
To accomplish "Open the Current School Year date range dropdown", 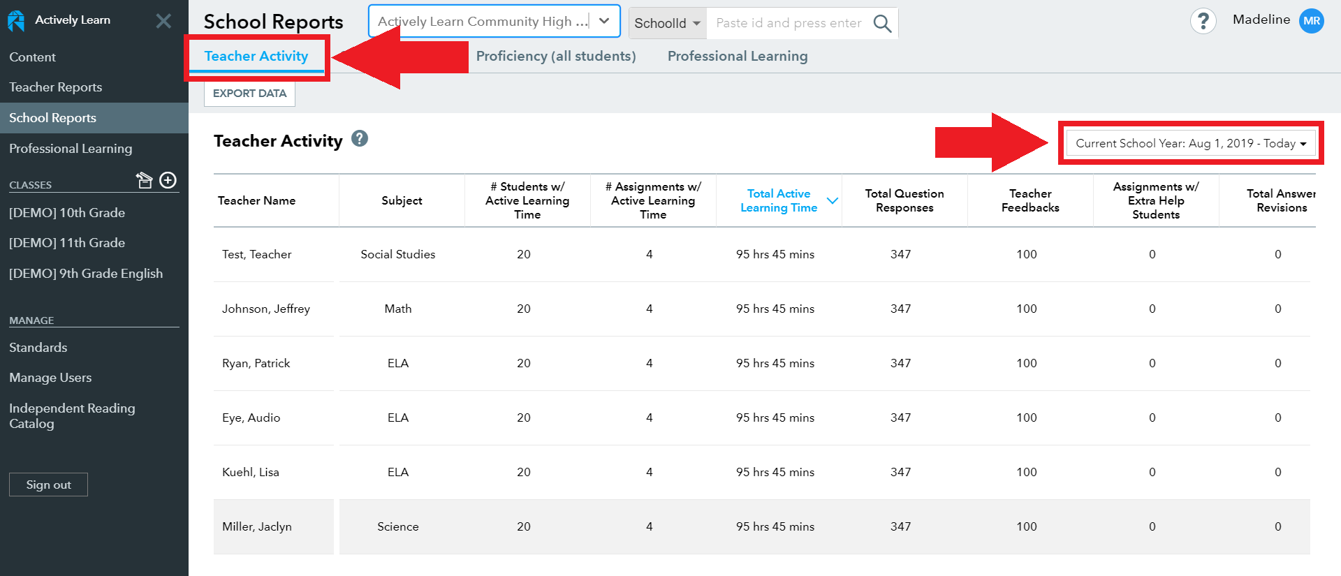I will point(1191,143).
